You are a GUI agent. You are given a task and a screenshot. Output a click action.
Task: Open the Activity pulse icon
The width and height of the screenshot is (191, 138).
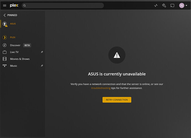pyautogui.click(x=156, y=6)
